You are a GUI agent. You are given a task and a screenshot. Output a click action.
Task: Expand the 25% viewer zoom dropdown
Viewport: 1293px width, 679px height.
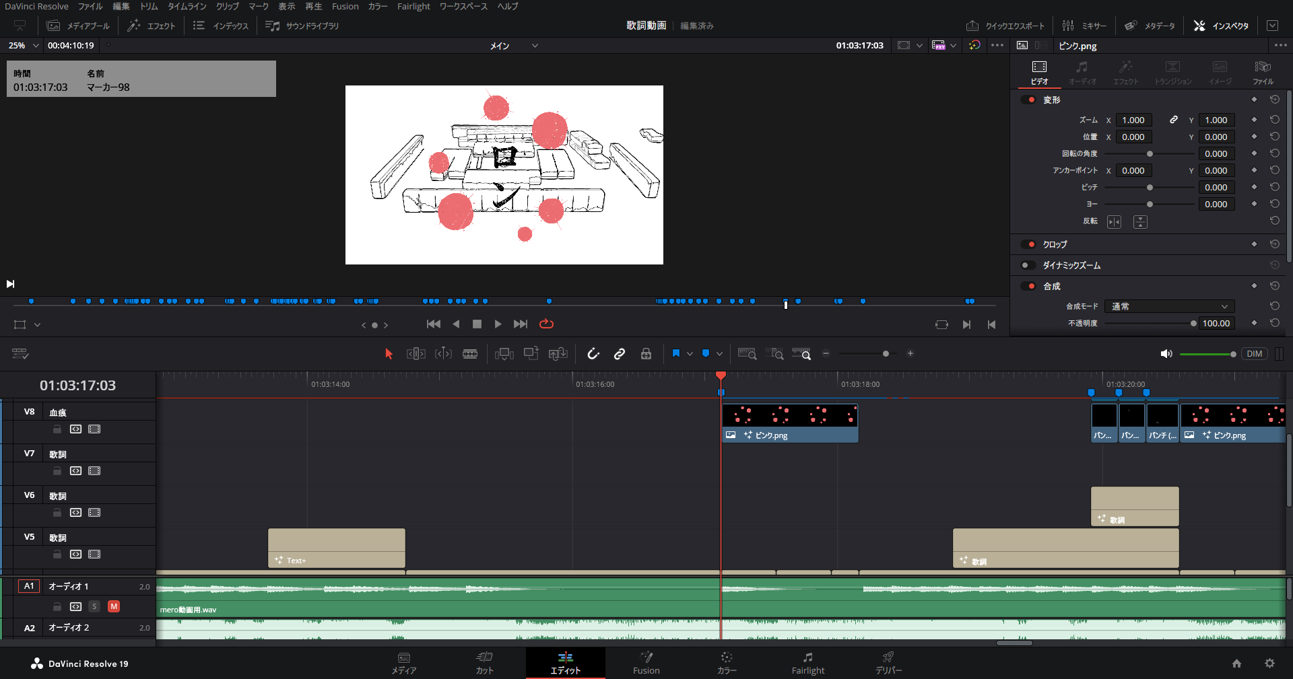tap(36, 46)
